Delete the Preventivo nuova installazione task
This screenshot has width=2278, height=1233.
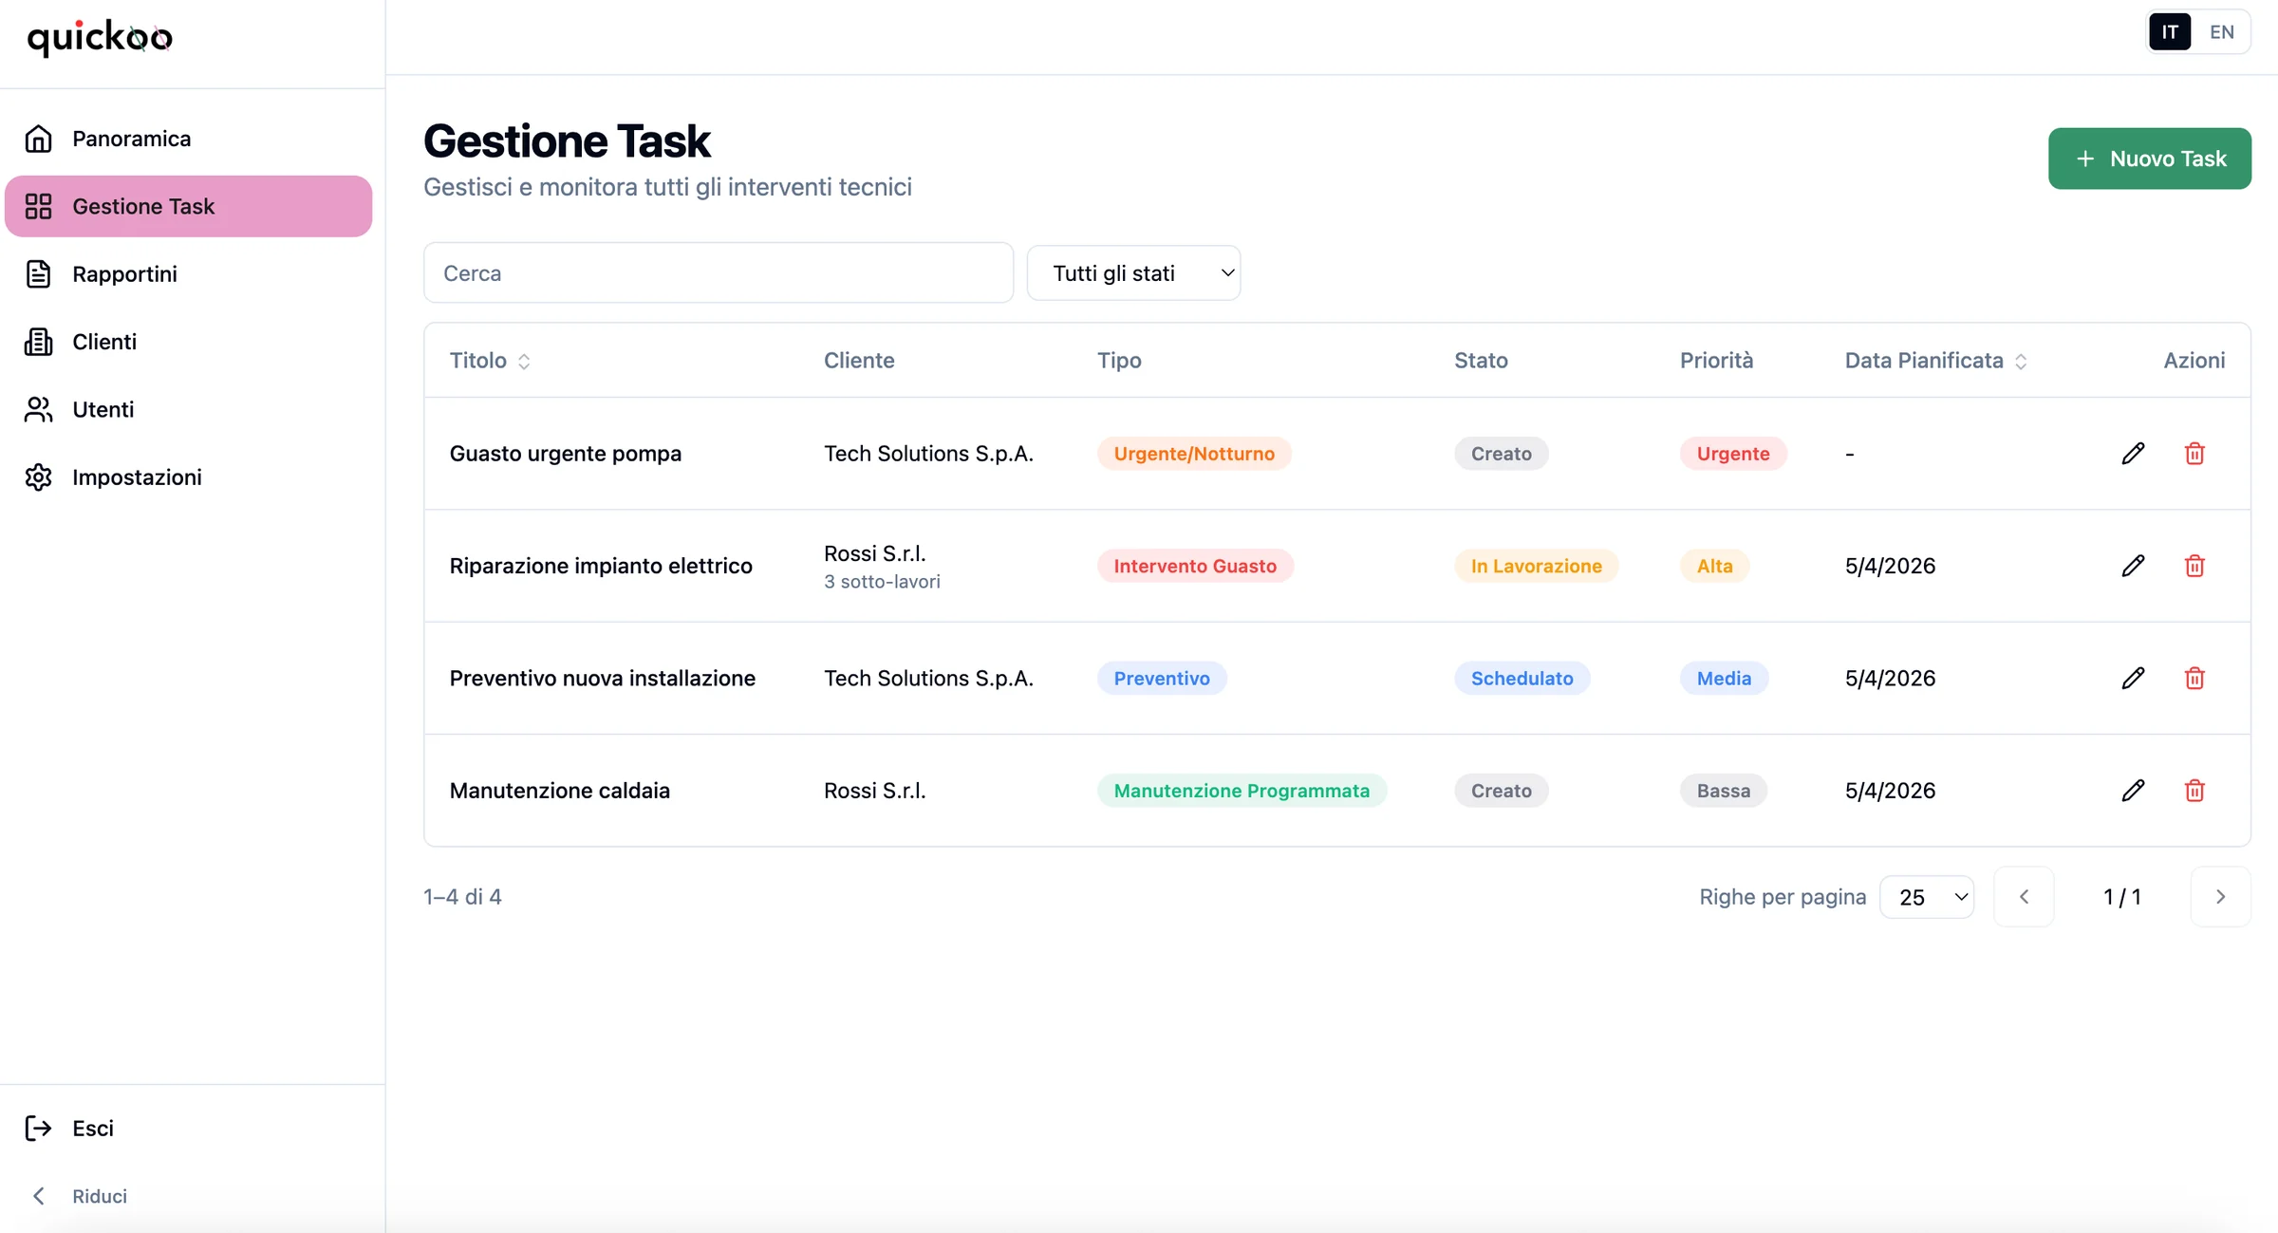pos(2194,678)
